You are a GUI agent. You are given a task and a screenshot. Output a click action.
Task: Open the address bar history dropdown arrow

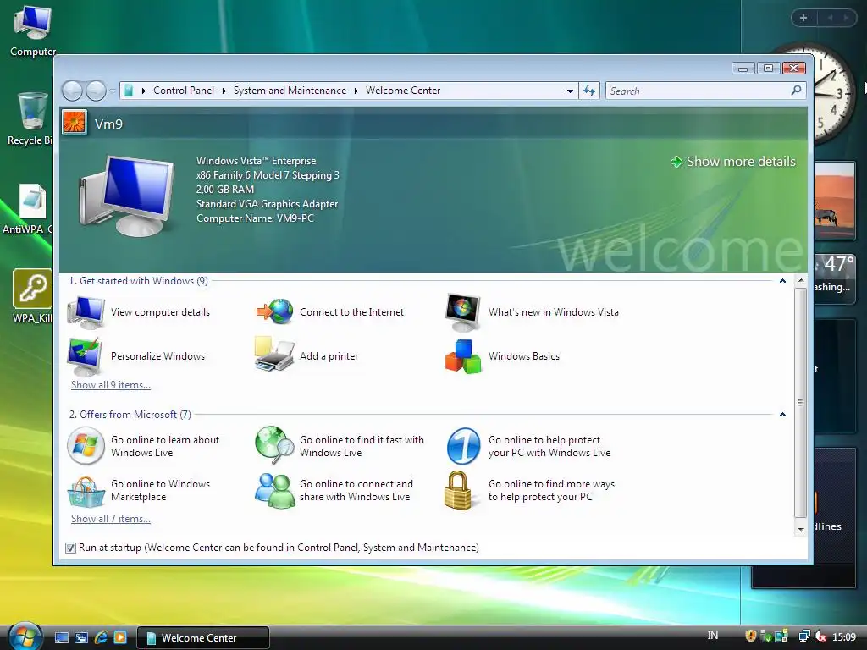click(x=570, y=91)
